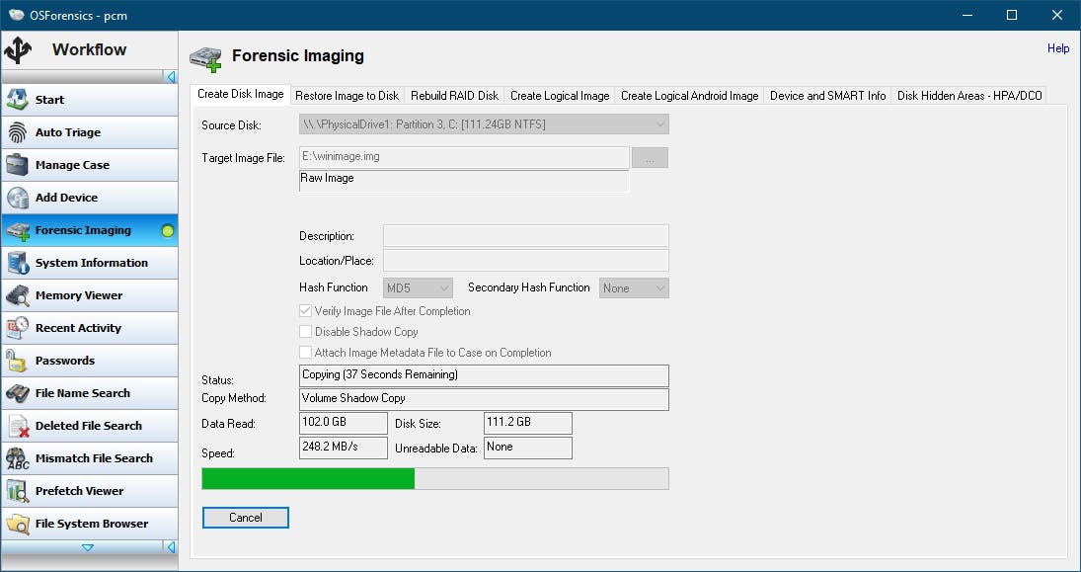Click the target image browse button
This screenshot has height=572, width=1081.
point(650,158)
